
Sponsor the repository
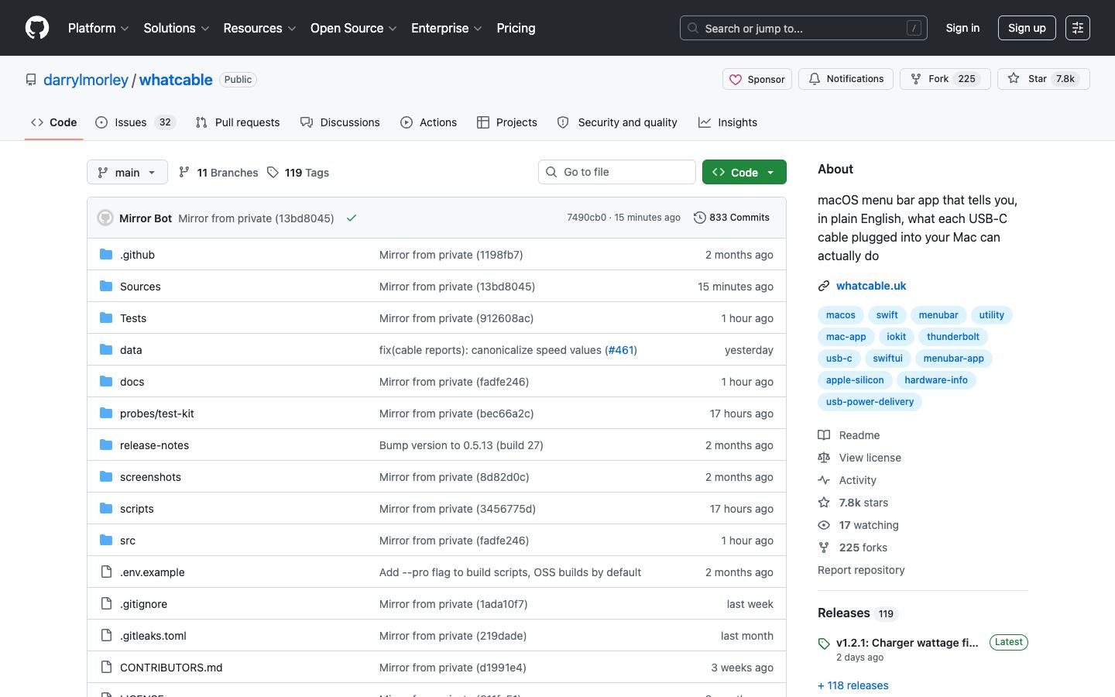pos(757,79)
